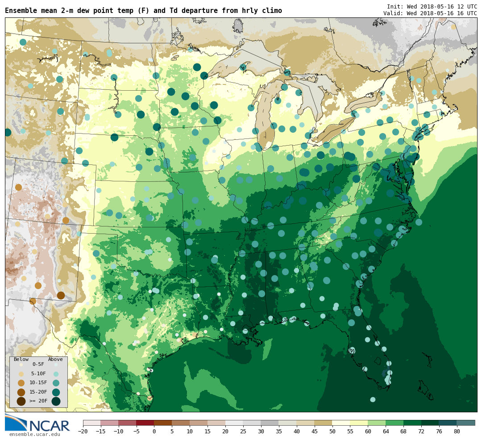This screenshot has width=482, height=440.
Task: Click the 'Valid: Wed 2018-05-16 16 UTC' text
Action: coord(430,13)
